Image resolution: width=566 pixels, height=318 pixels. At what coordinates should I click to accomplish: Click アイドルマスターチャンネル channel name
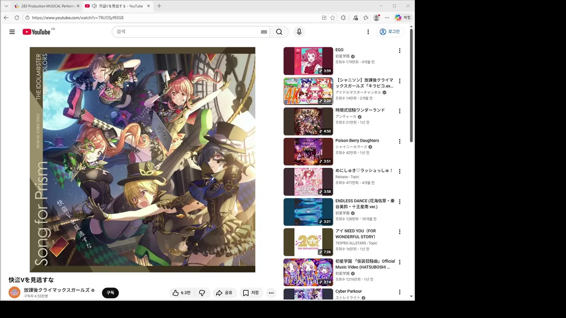(x=358, y=92)
